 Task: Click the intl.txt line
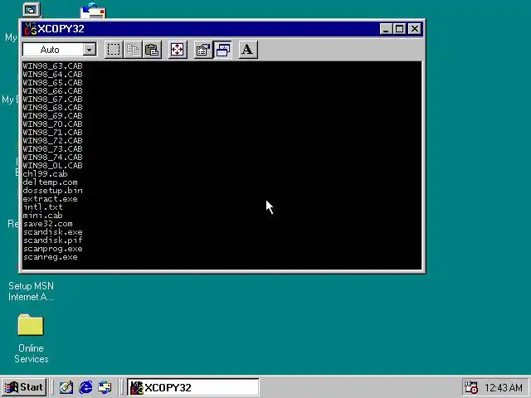[42, 206]
